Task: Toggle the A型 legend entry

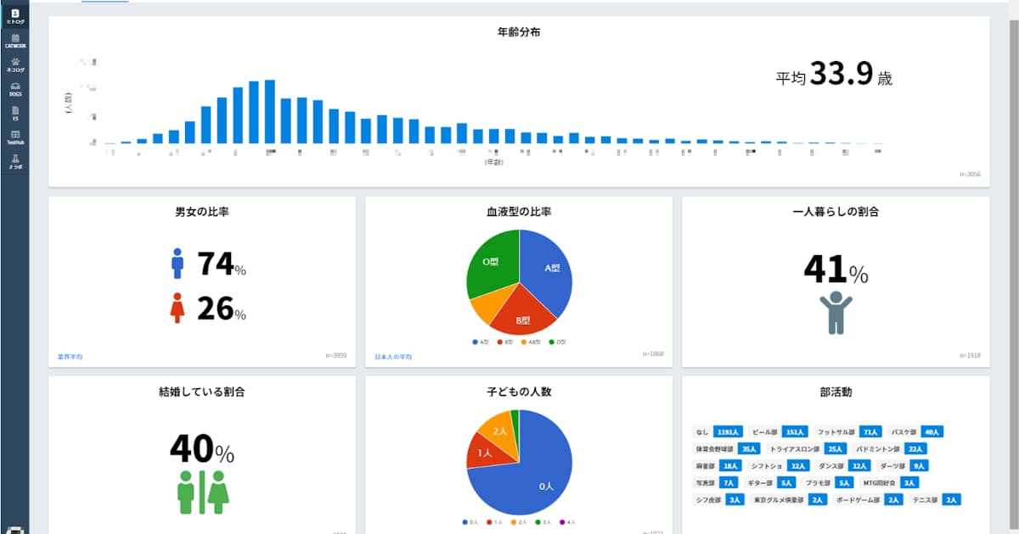Action: coord(481,342)
